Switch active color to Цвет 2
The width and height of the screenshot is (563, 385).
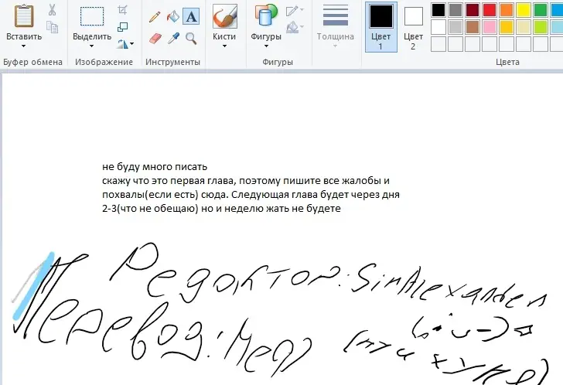click(x=414, y=26)
